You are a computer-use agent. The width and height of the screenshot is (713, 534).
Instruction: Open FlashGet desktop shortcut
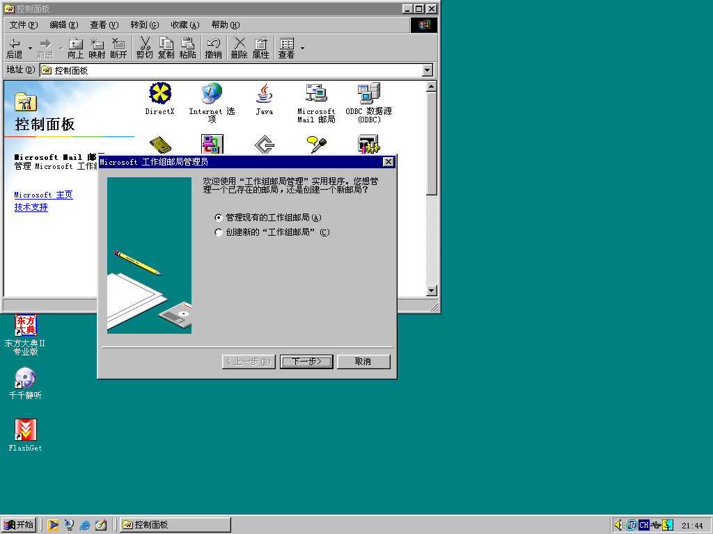tap(26, 430)
